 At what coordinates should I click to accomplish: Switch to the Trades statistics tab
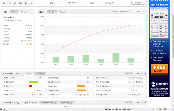(28, 74)
